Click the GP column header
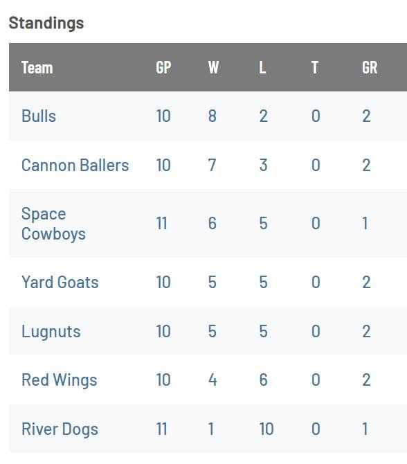The height and width of the screenshot is (464, 407). coord(163,67)
